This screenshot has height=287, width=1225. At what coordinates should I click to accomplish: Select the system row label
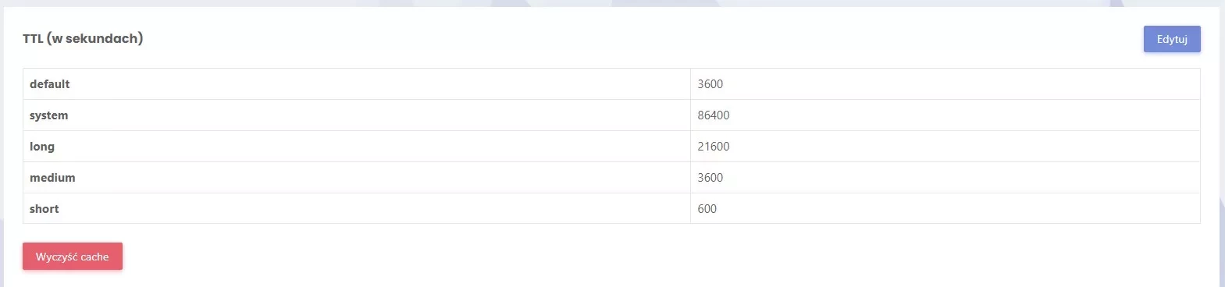point(49,115)
